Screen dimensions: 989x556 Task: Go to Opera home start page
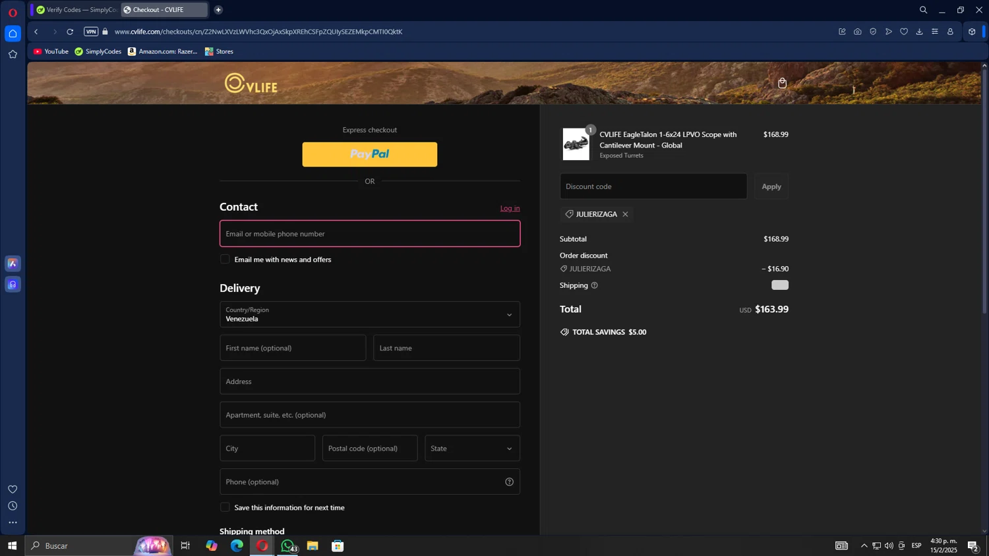click(13, 34)
